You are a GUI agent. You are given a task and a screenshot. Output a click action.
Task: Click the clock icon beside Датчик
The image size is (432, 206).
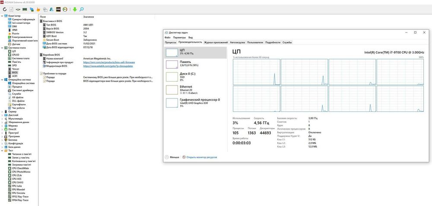[10, 44]
